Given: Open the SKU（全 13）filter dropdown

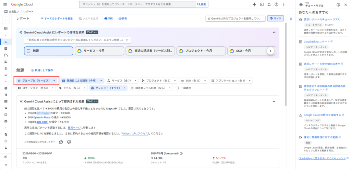Looking at the screenshot, I should (194, 80).
